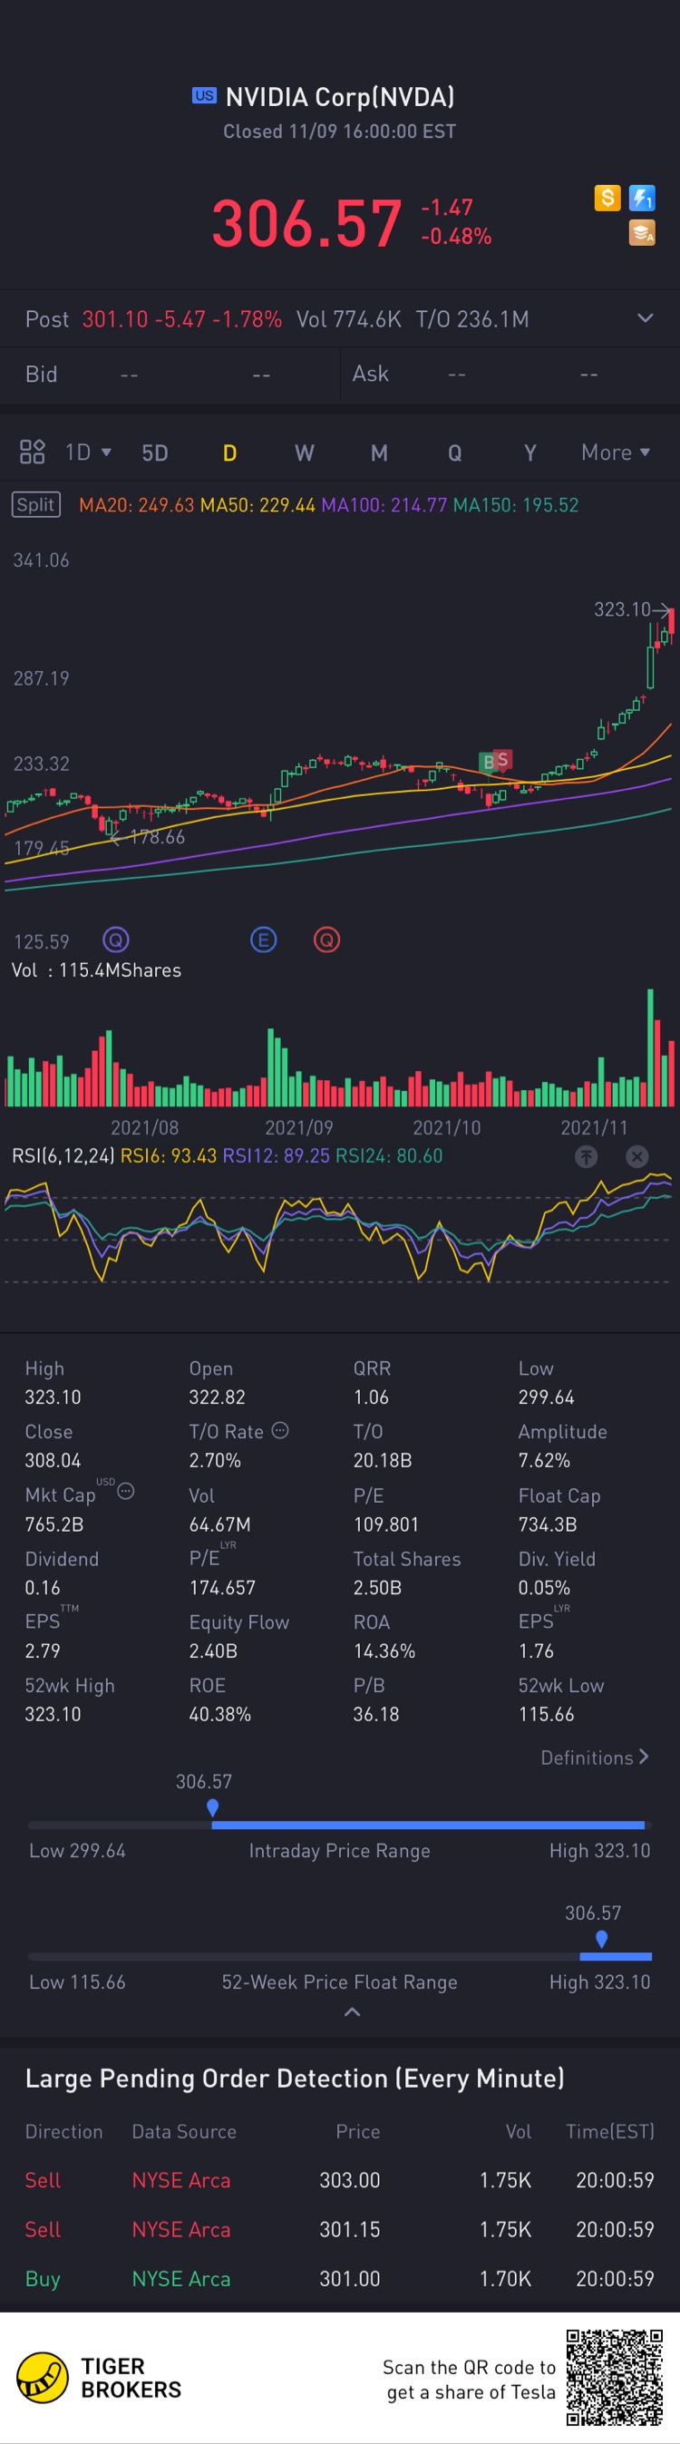Tap the Float Cap 734.3B value
The width and height of the screenshot is (680, 2444).
coord(548,1524)
